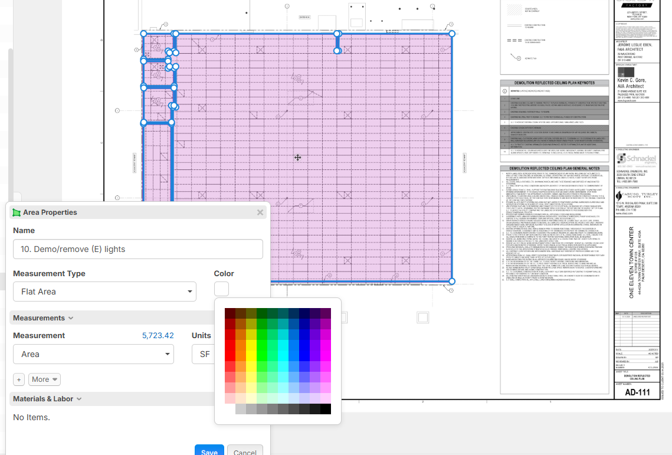This screenshot has height=455, width=672.
Task: Click the Color preview box under the Color label
Action: (x=222, y=289)
